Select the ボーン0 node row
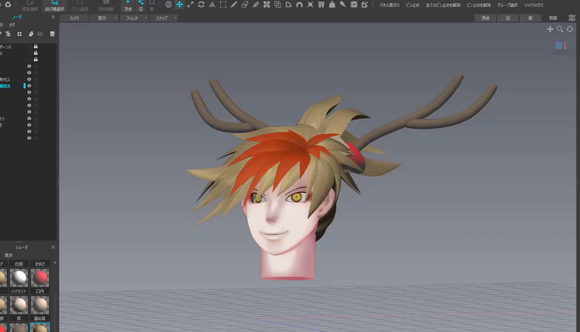The height and width of the screenshot is (332, 580). point(28,47)
